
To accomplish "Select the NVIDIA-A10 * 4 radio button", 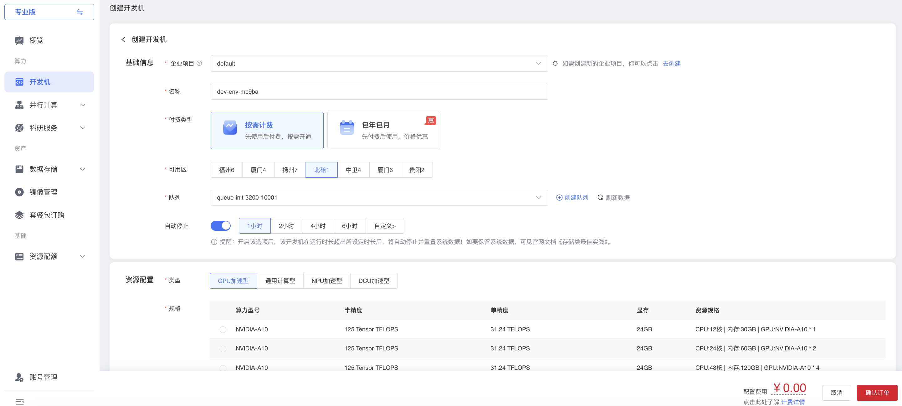I will [x=223, y=368].
